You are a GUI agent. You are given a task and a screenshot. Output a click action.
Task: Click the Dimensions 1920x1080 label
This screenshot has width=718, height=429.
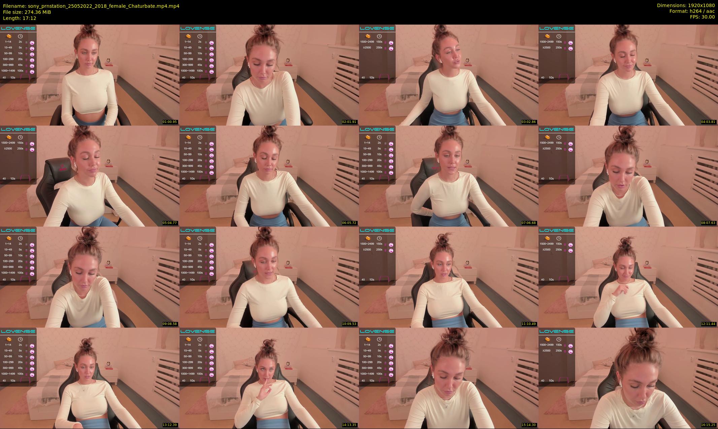[x=686, y=5]
